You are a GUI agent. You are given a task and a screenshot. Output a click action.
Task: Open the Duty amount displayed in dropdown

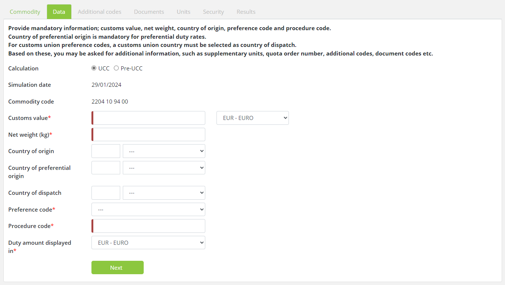(148, 243)
